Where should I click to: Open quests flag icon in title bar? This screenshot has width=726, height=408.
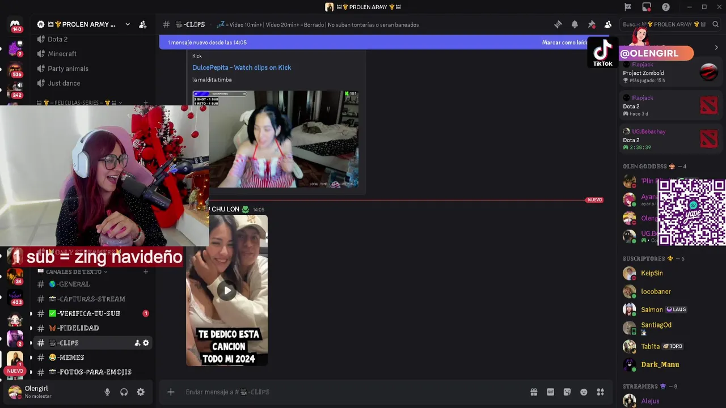click(628, 7)
